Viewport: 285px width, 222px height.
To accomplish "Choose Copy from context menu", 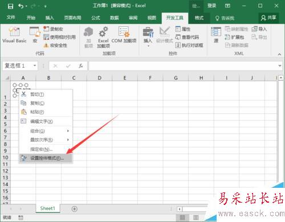I will (x=46, y=103).
